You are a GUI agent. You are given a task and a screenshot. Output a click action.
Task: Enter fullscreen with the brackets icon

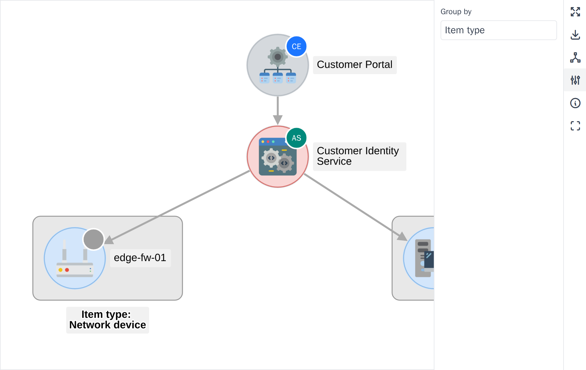click(x=575, y=126)
